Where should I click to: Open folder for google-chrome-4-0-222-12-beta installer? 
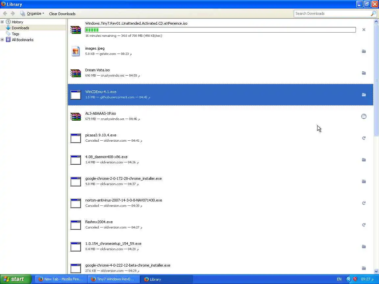pos(364,268)
